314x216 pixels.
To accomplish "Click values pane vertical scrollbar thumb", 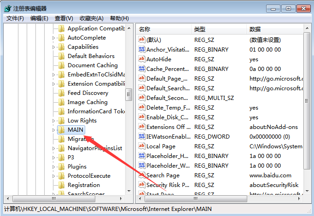I will tap(307, 101).
